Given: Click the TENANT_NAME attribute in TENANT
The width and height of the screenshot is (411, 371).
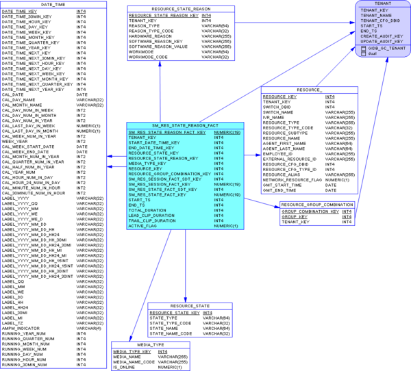Looking at the screenshot, I should tap(376, 16).
